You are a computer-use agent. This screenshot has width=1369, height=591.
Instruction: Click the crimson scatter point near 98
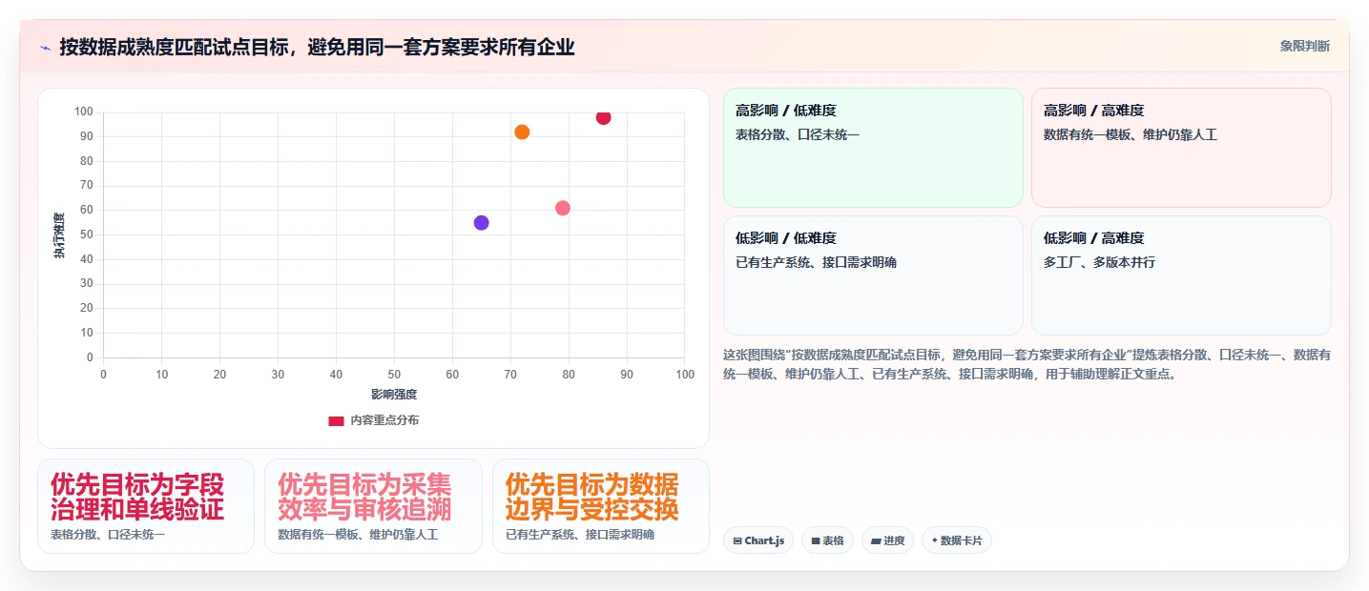click(x=603, y=117)
